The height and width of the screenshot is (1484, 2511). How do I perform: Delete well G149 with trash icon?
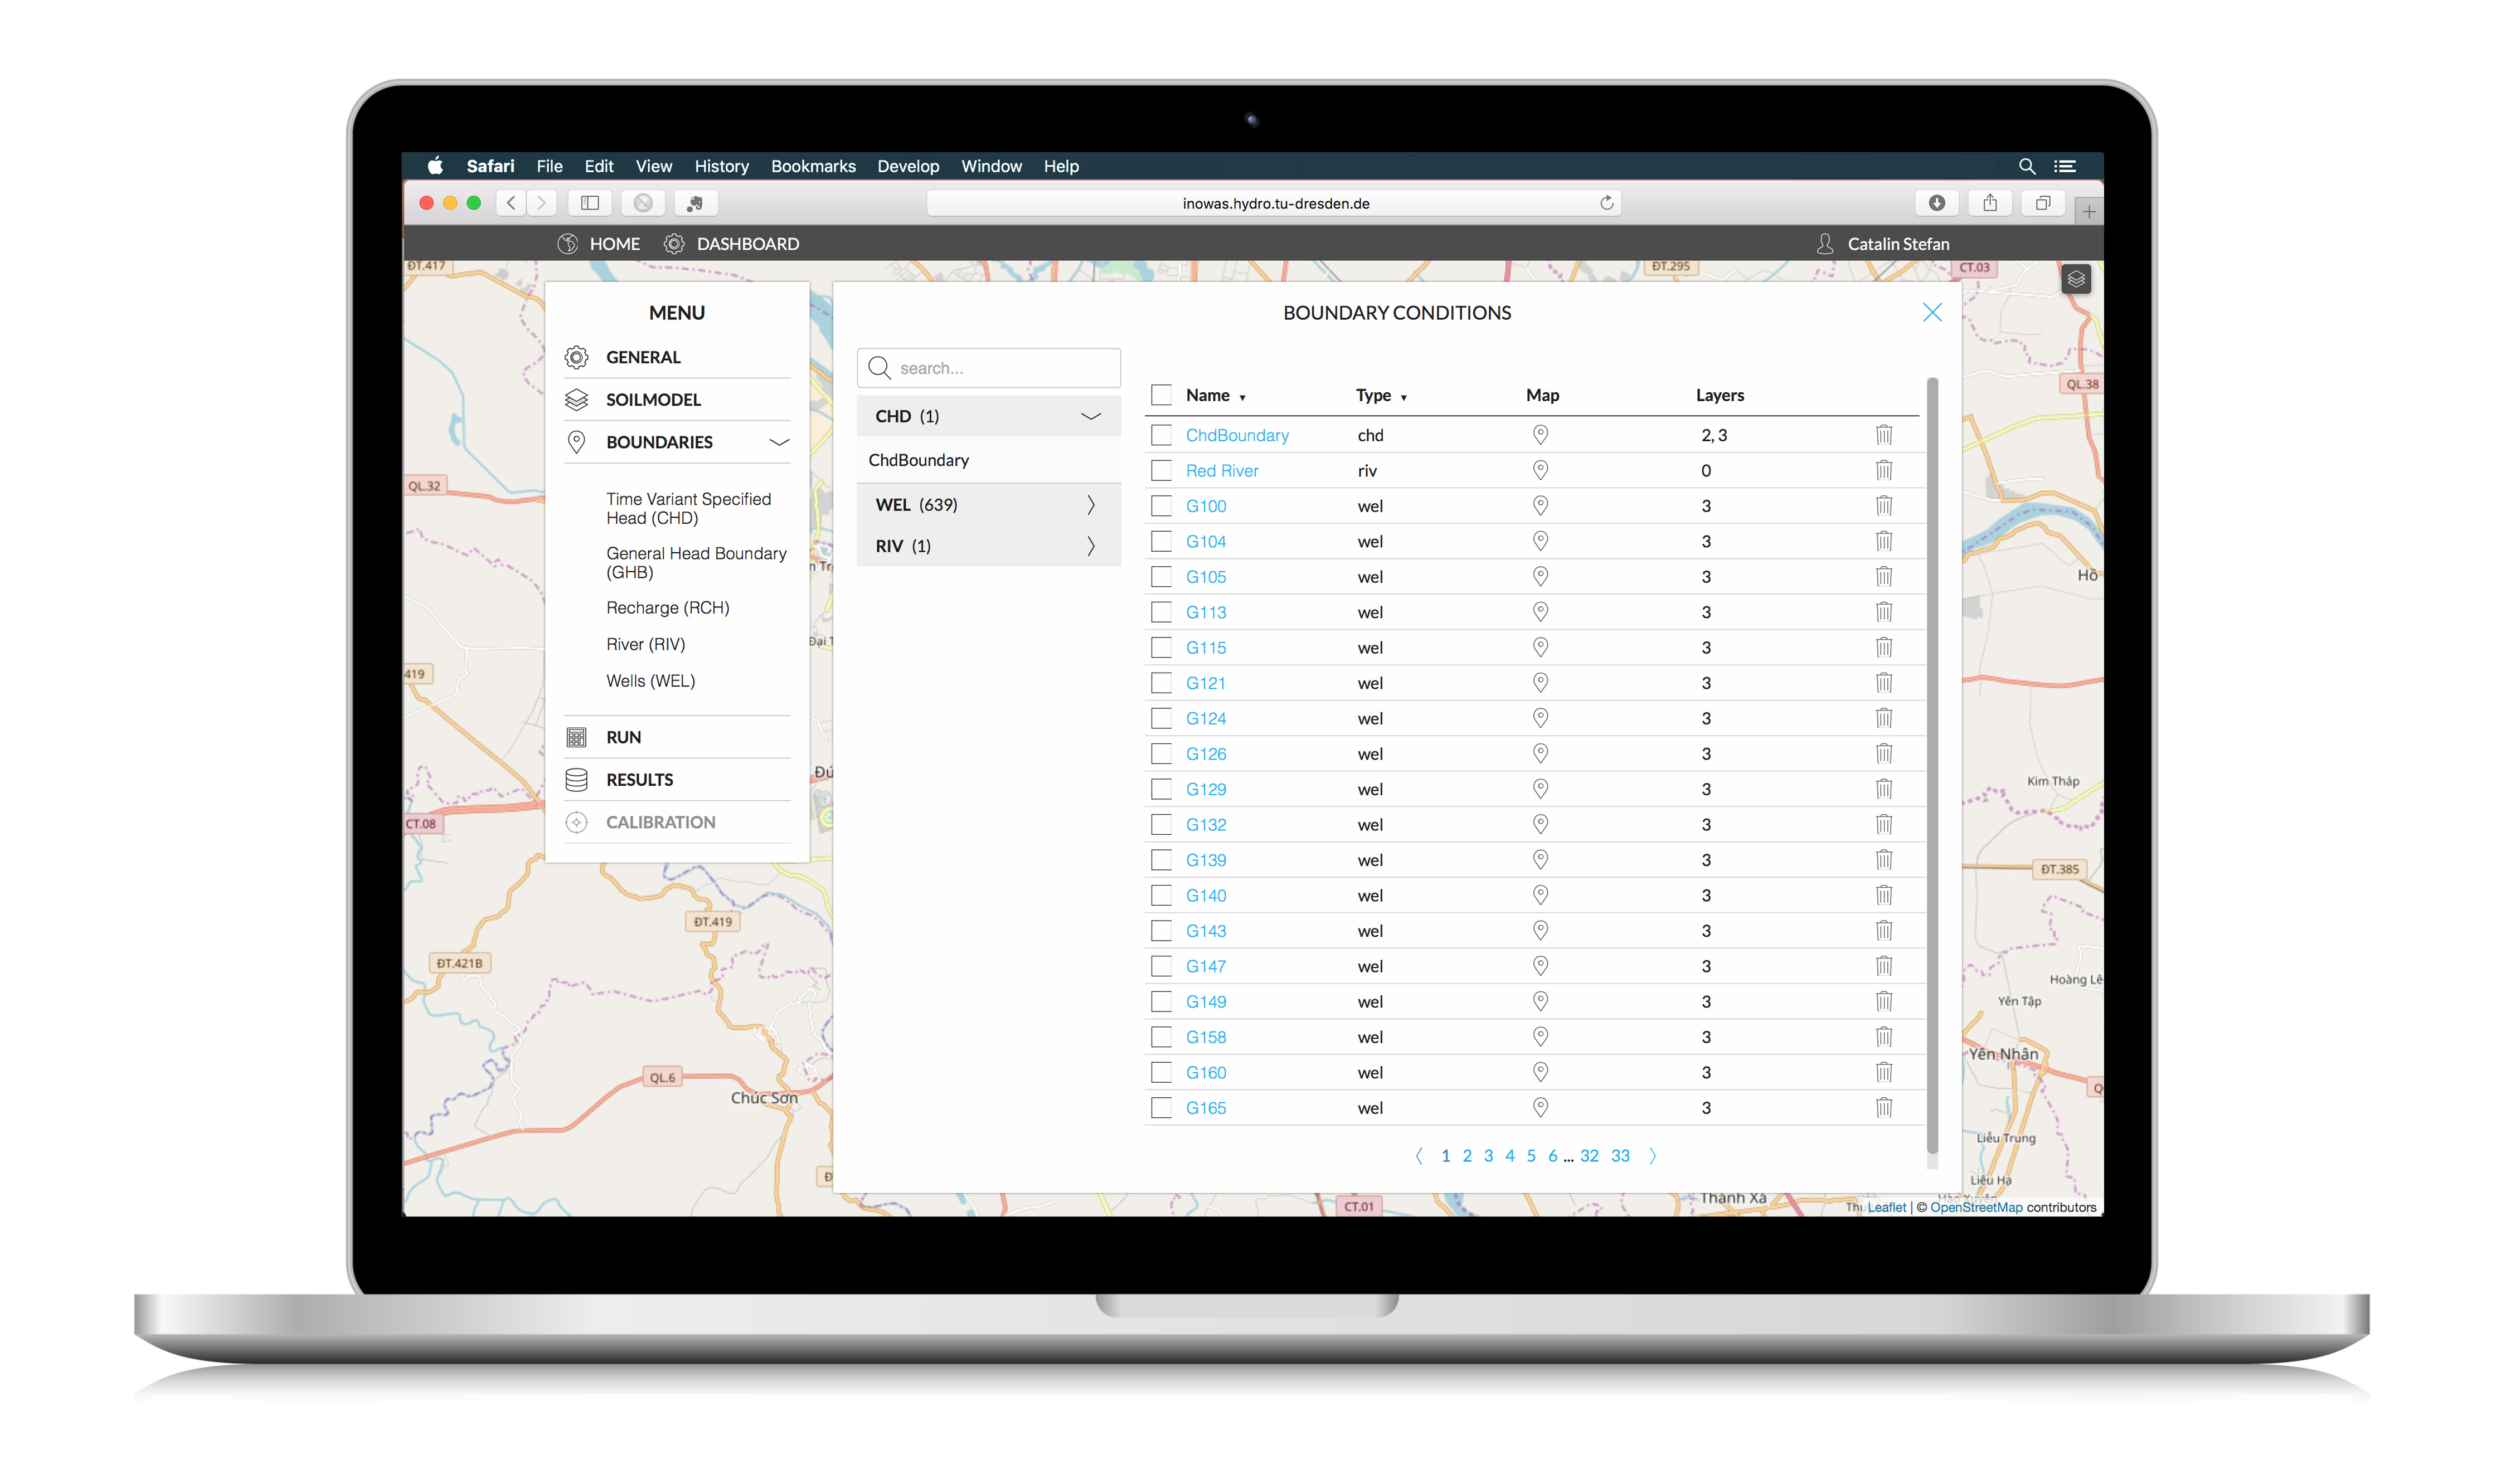[x=1883, y=1001]
